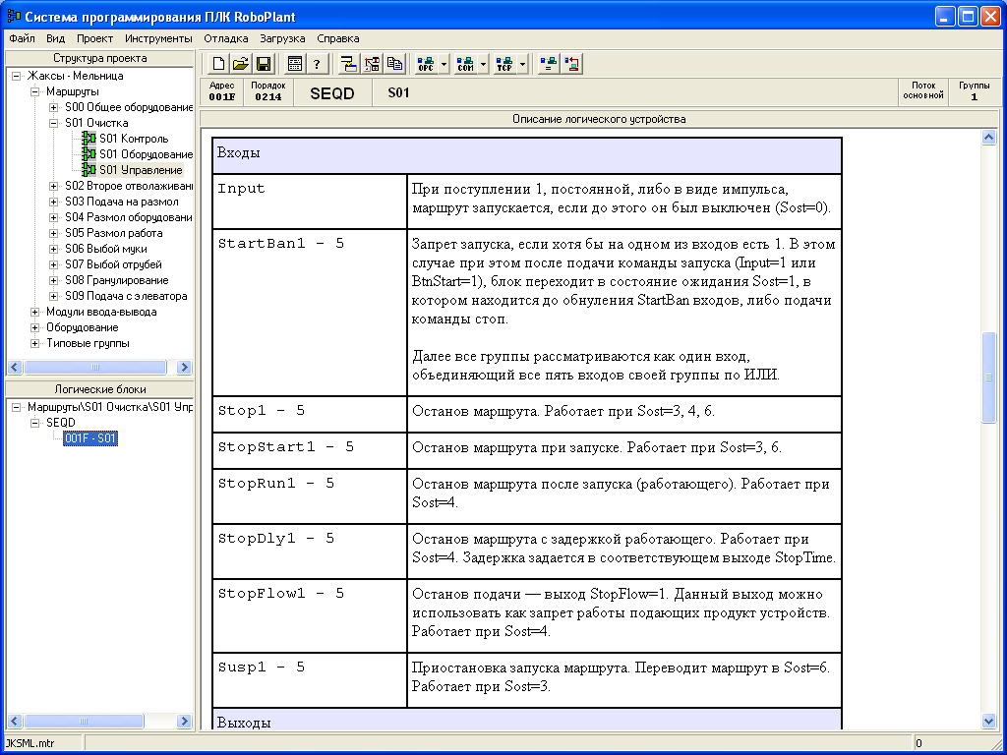This screenshot has width=1007, height=755.
Task: Click the Open folder toolbar icon
Action: coord(241,64)
